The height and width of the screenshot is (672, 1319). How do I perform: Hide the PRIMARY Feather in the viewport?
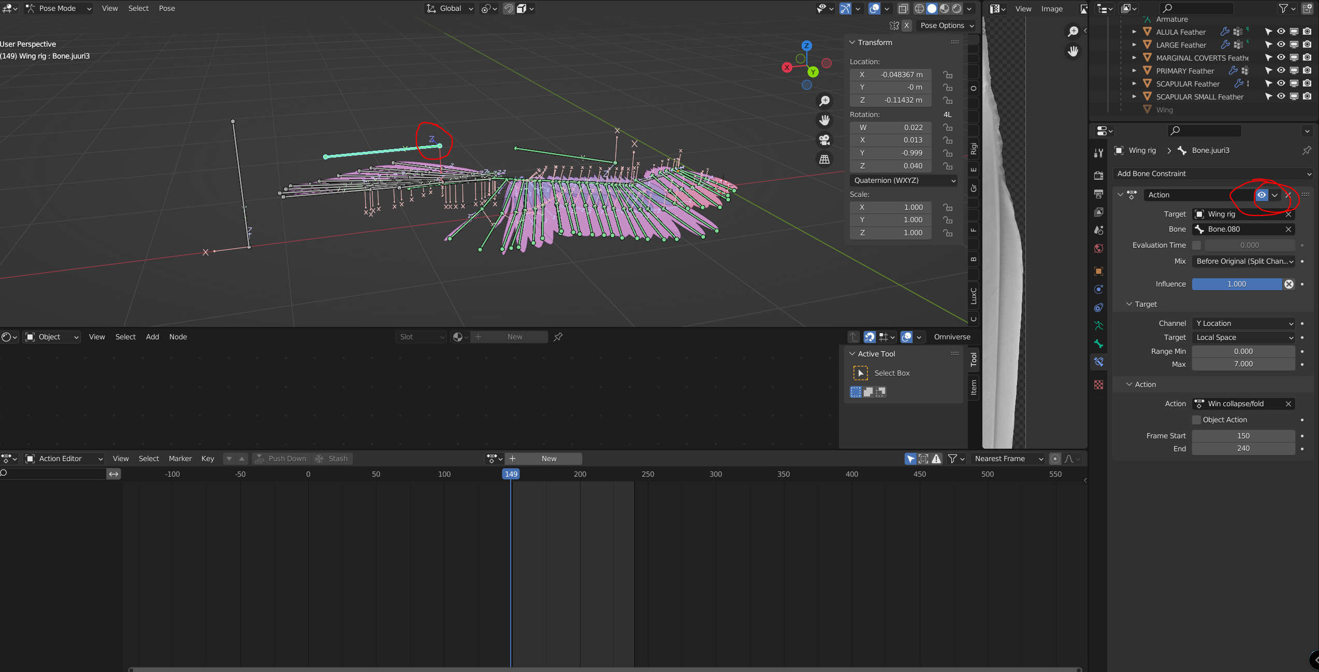click(1282, 71)
